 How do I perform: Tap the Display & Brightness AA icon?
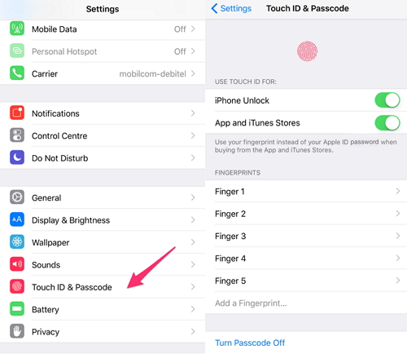(x=17, y=219)
